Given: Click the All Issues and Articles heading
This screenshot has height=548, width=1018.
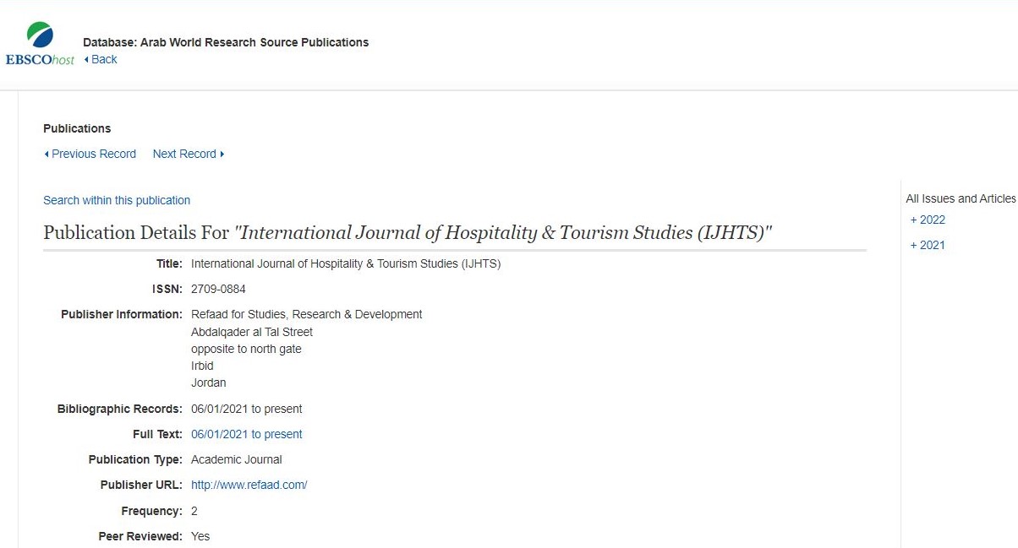Looking at the screenshot, I should (x=961, y=198).
